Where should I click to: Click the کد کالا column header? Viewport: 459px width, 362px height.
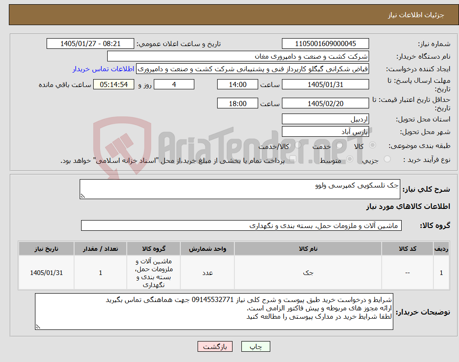[x=407, y=248]
